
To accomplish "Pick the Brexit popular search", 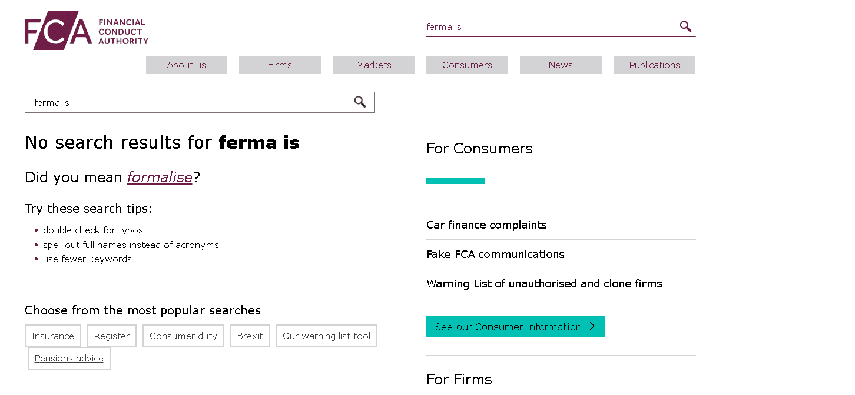I will [x=250, y=336].
